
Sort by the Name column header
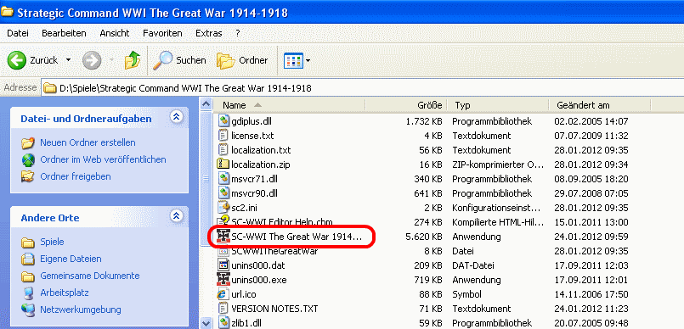[x=290, y=105]
